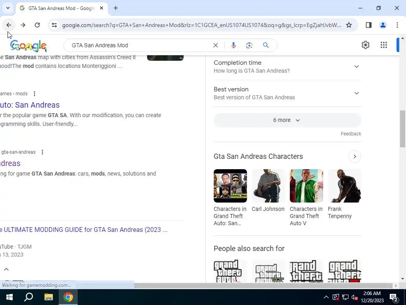Open the Google apps grid

[x=384, y=45]
